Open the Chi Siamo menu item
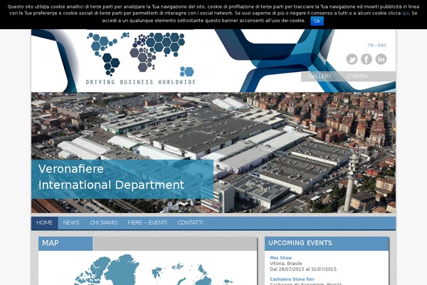Screen dimensions: 427x285 pos(103,222)
